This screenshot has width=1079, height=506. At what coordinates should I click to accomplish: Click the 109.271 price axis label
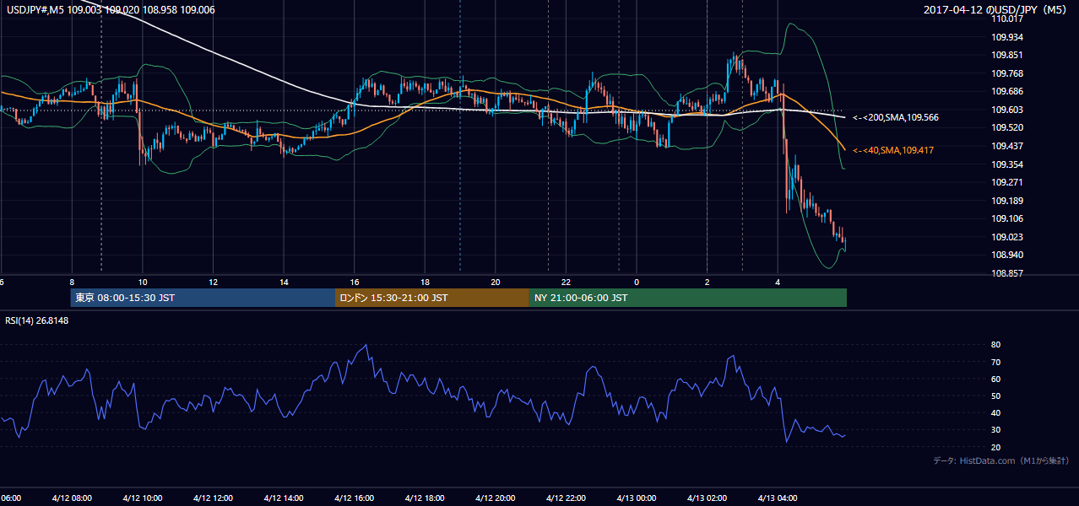click(1009, 182)
